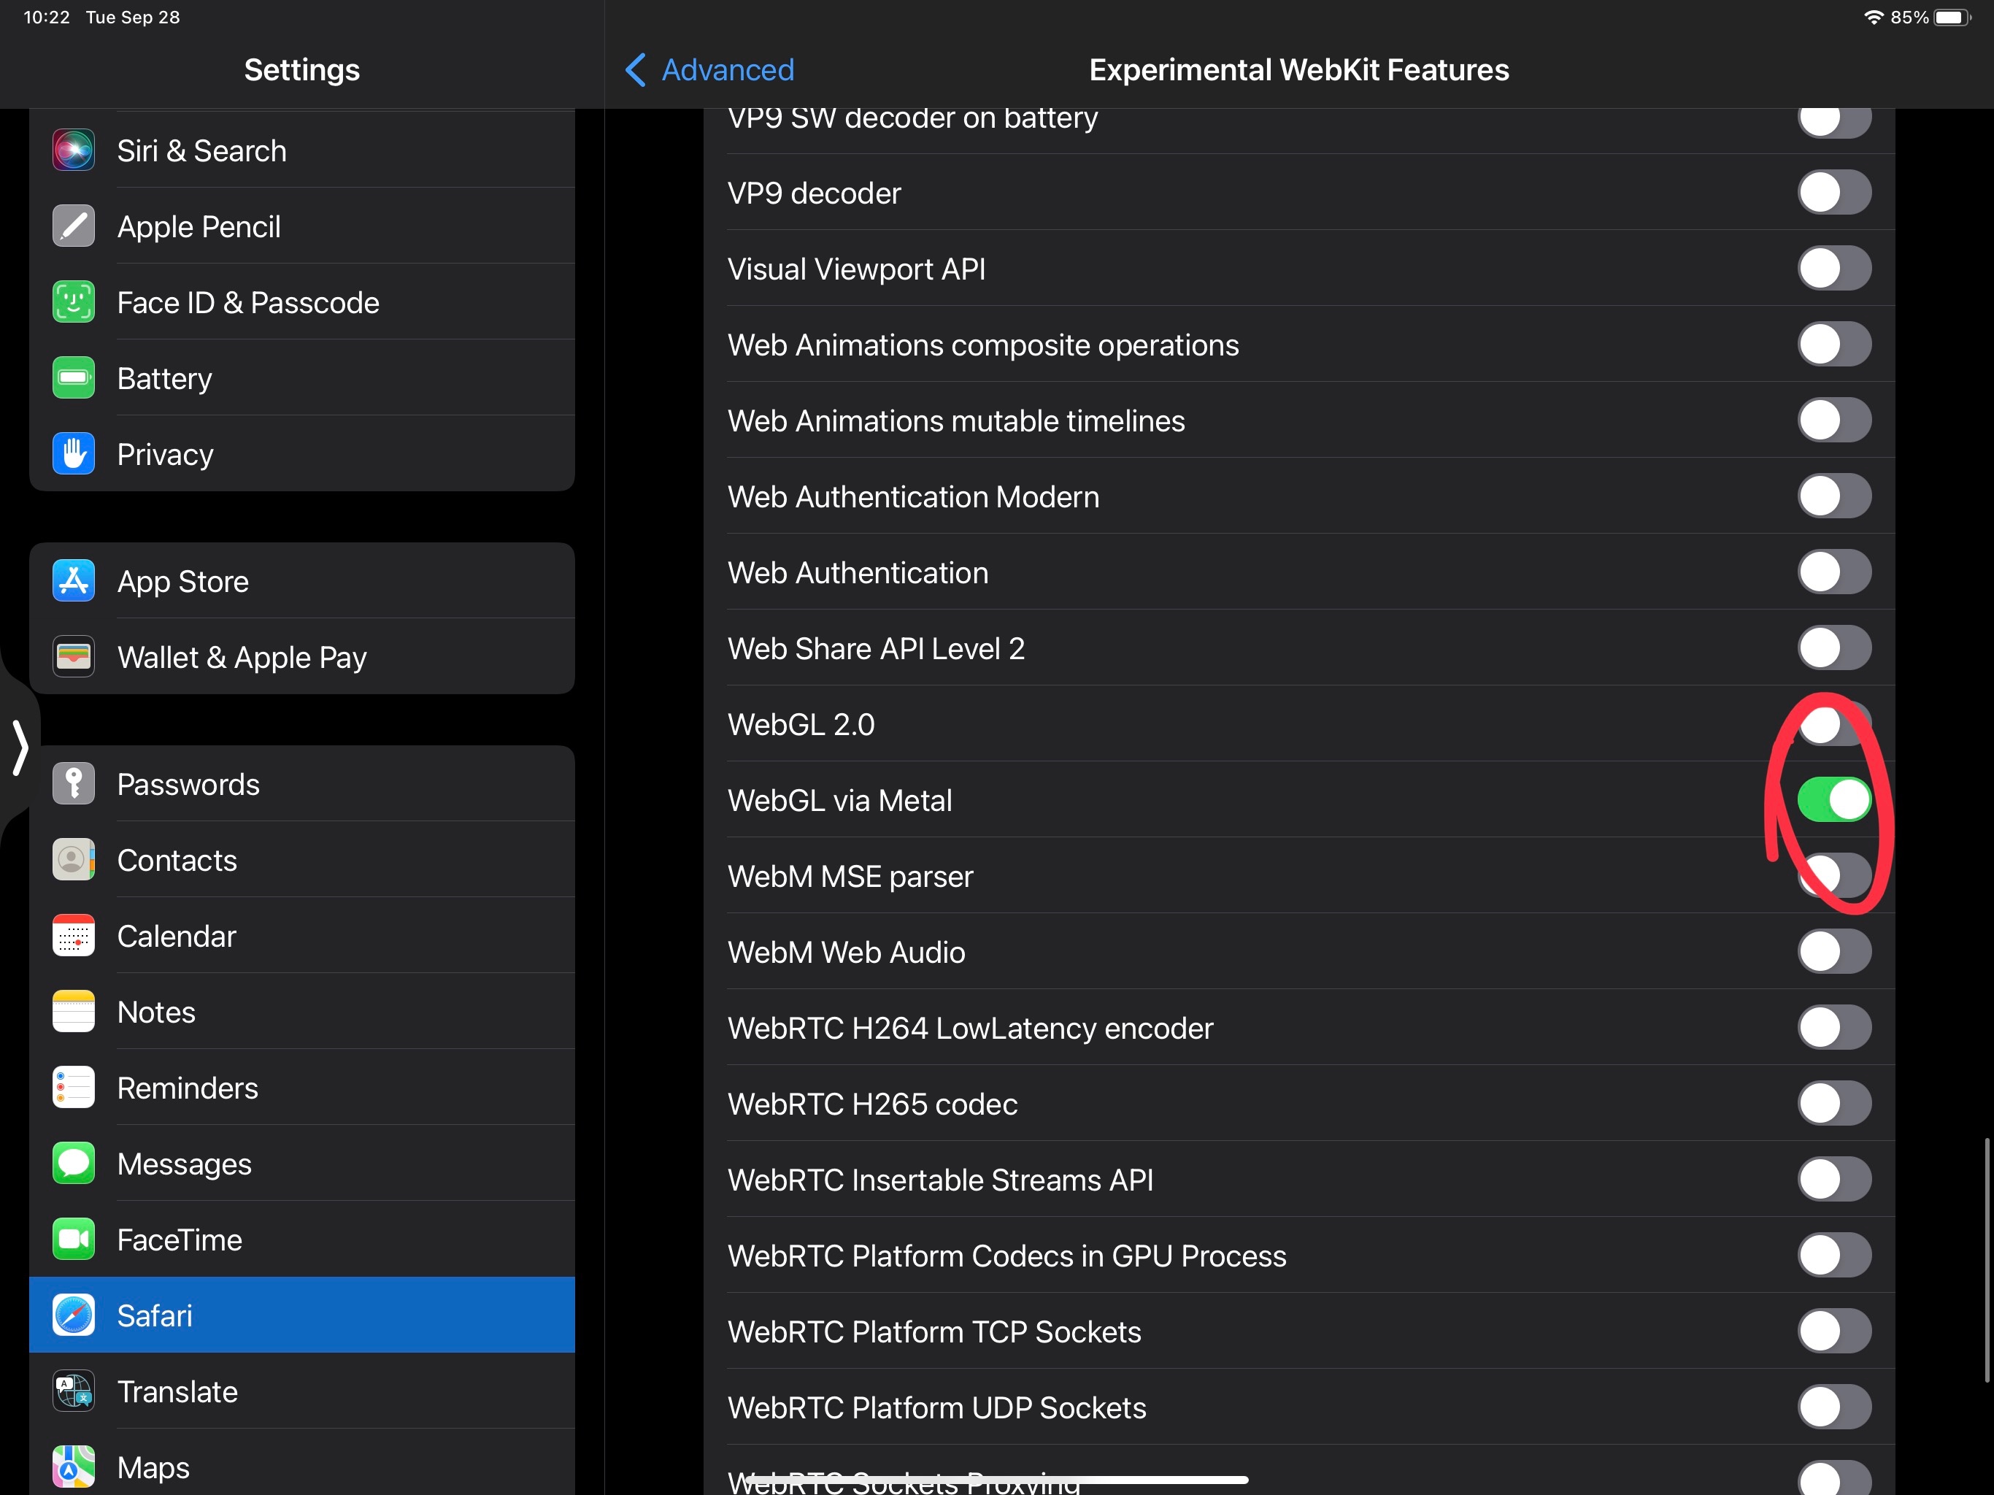Toggle the Web Authentication switch
The width and height of the screenshot is (1994, 1495).
(x=1834, y=572)
